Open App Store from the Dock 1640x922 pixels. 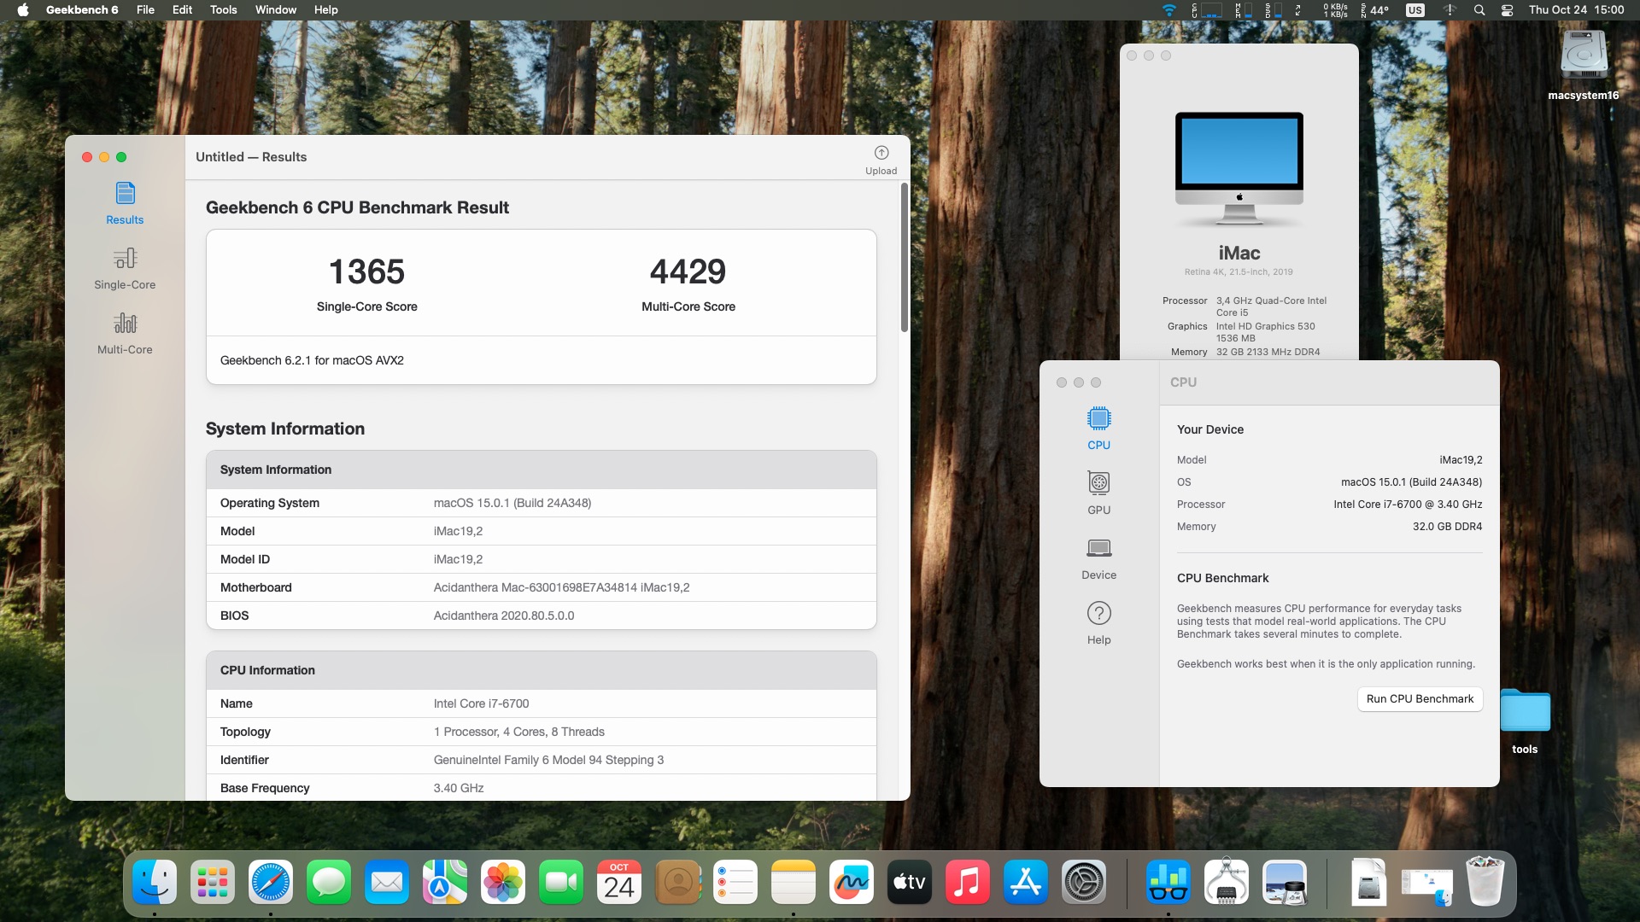[1026, 882]
